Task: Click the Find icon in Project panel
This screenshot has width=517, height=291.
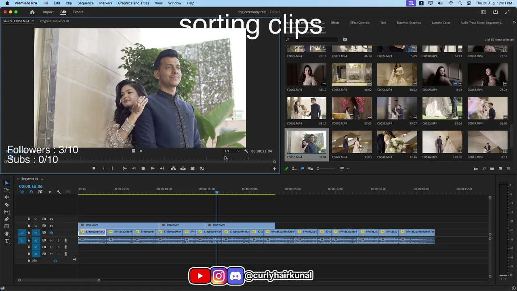Action: pyautogui.click(x=484, y=169)
